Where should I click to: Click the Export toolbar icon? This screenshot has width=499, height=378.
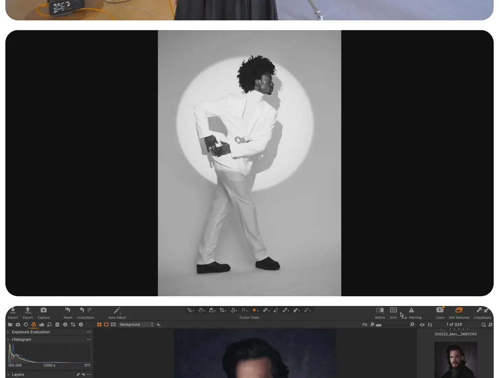27,310
